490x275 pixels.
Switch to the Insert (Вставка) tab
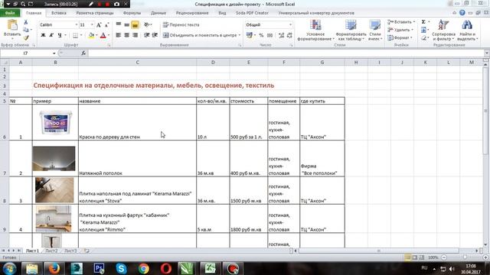click(x=59, y=13)
